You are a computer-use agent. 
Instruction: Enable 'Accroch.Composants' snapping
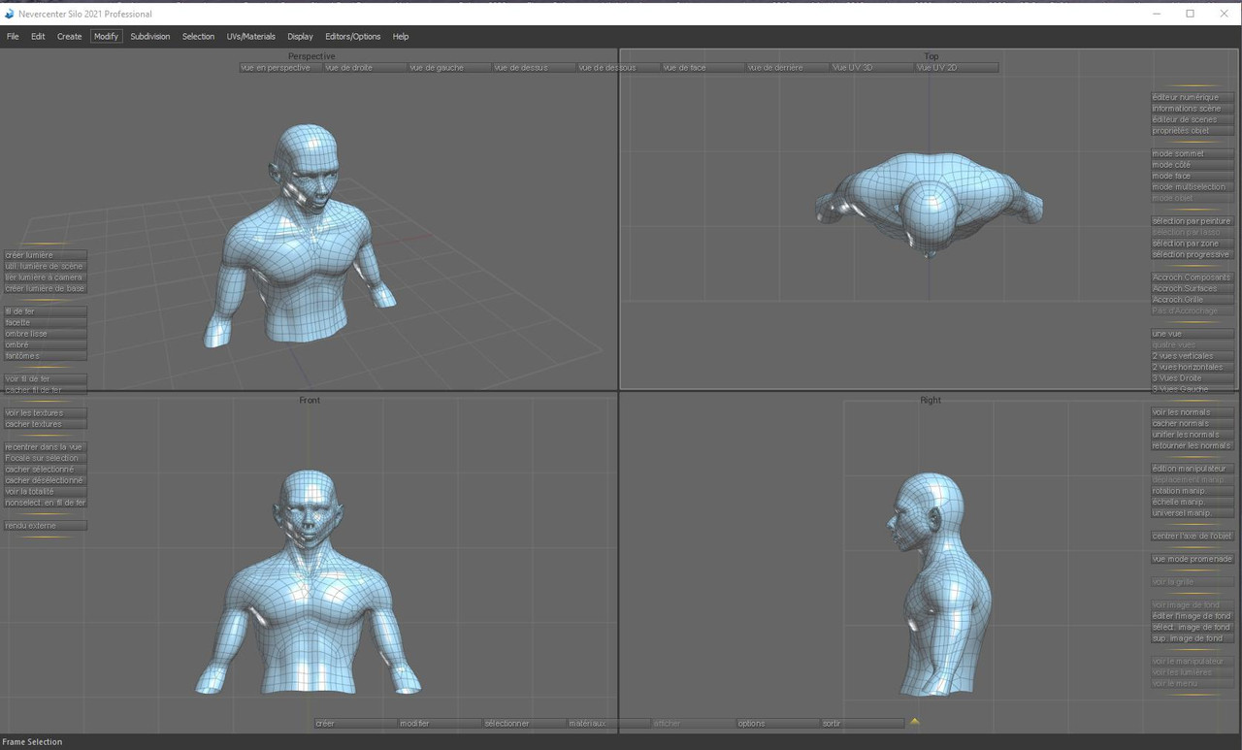(x=1193, y=277)
